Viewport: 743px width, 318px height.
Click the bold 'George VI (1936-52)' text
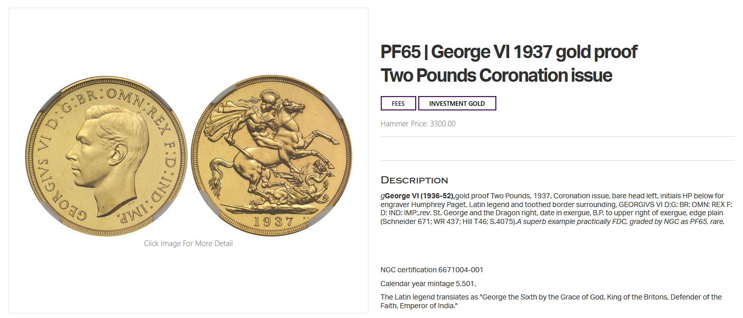[419, 196]
